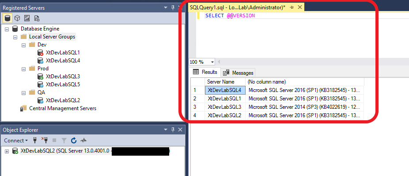Close the SQLQuery1.sql tab
Image resolution: width=409 pixels, height=176 pixels.
300,8
